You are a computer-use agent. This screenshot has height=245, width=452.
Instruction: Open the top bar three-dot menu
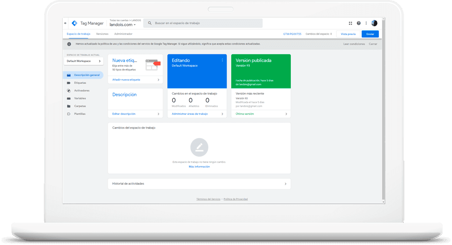(x=366, y=23)
